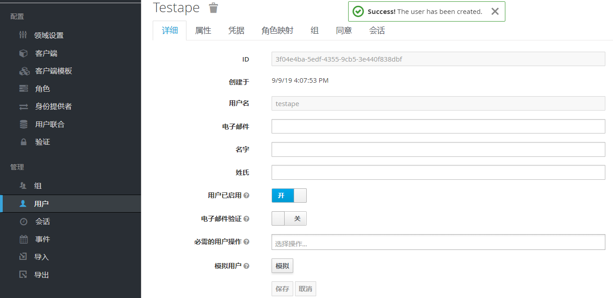
Task: Click help icon next to 必需的用户操作
Action: click(x=246, y=242)
